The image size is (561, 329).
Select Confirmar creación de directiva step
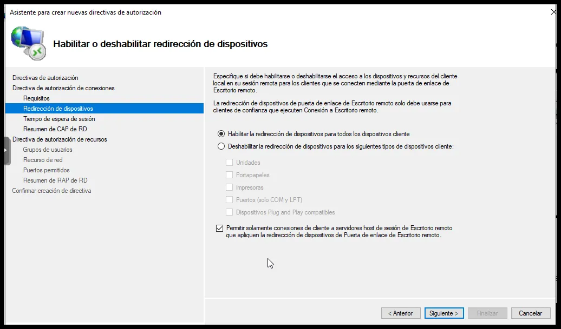click(51, 191)
